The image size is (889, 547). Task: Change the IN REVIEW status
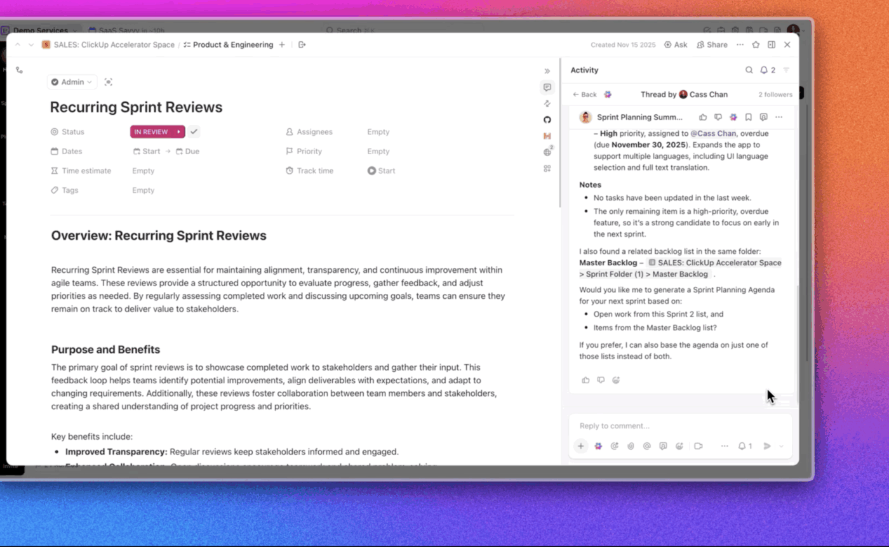[151, 132]
